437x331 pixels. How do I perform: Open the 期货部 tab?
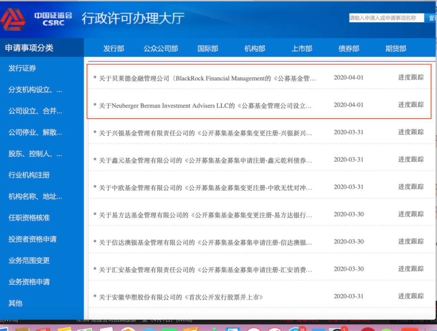[x=396, y=49]
